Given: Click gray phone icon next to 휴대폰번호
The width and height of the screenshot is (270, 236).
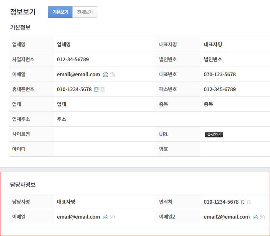Looking at the screenshot, I should (103, 90).
